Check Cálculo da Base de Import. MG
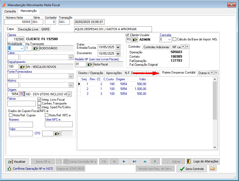The height and width of the screenshot is (181, 239). (174, 39)
